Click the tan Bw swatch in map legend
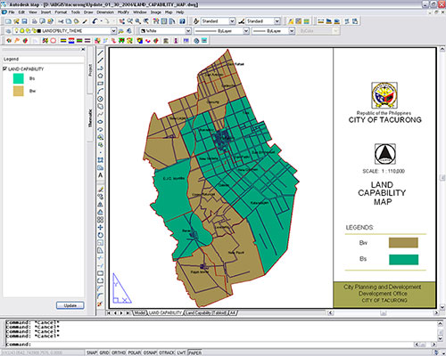The height and width of the screenshot is (356, 446). [x=403, y=243]
